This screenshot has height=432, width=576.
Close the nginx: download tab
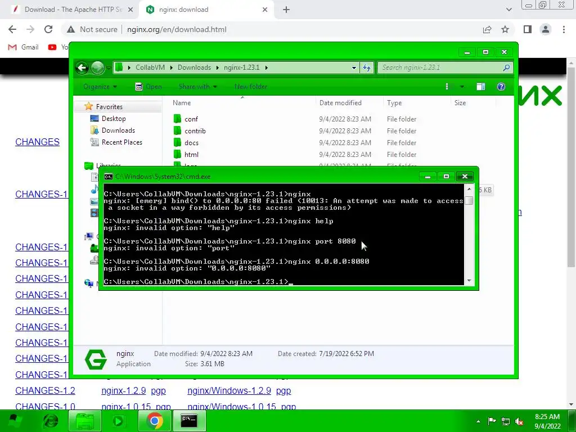pyautogui.click(x=265, y=10)
